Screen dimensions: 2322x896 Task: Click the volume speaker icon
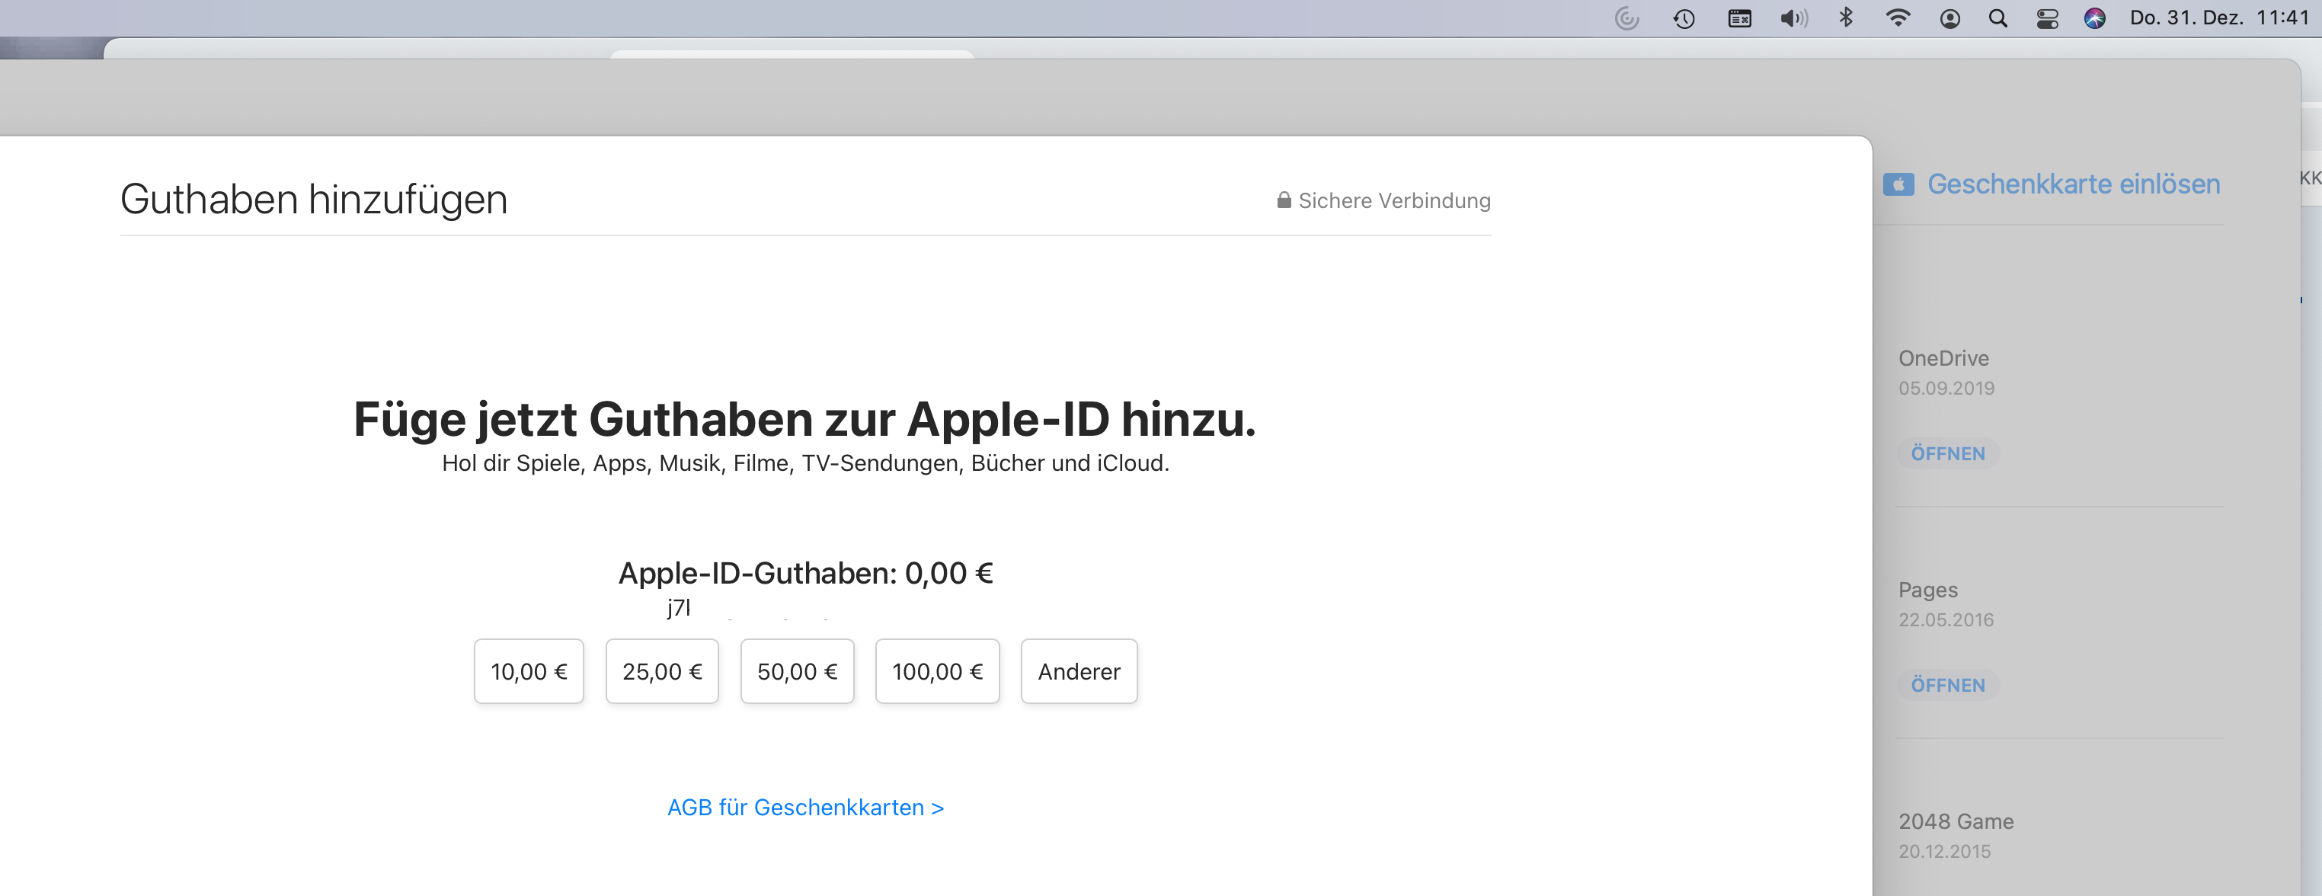point(1793,18)
